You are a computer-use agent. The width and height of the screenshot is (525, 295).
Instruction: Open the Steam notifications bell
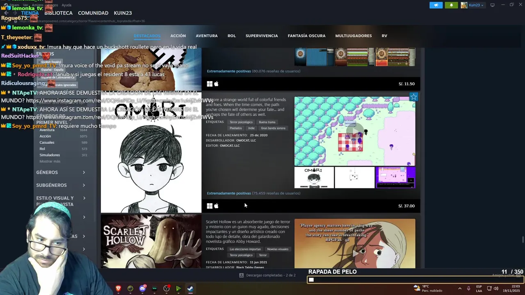coord(451,5)
